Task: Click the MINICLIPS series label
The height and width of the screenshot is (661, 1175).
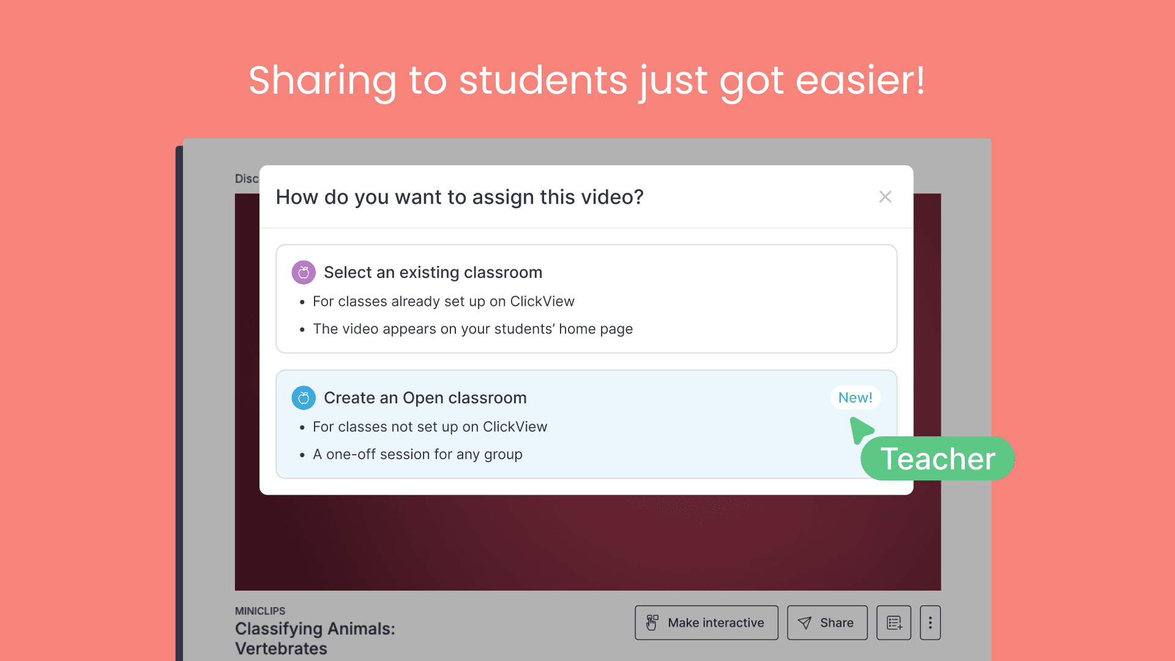Action: pos(259,610)
